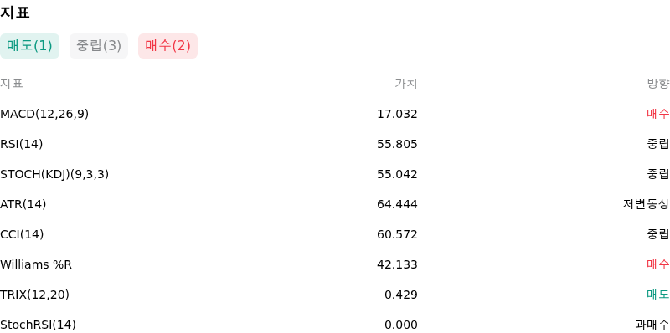
Task: Click the red 매수 signal for MACD
Action: coord(658,114)
